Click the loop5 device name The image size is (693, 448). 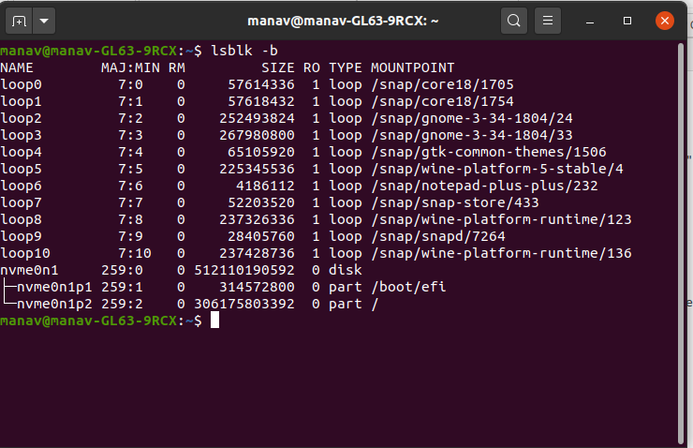point(21,169)
